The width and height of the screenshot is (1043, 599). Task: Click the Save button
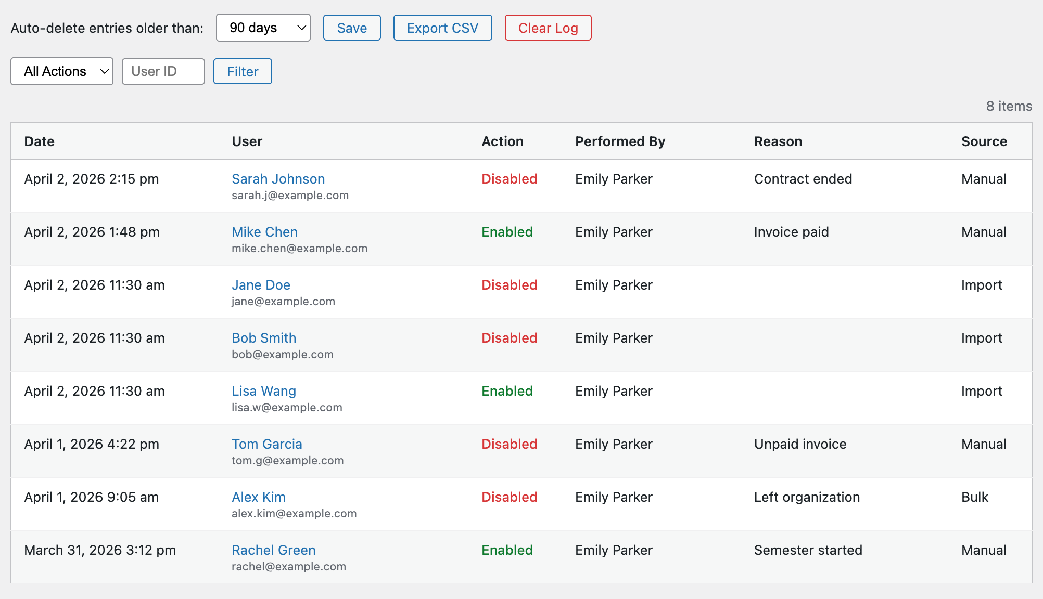(x=352, y=28)
